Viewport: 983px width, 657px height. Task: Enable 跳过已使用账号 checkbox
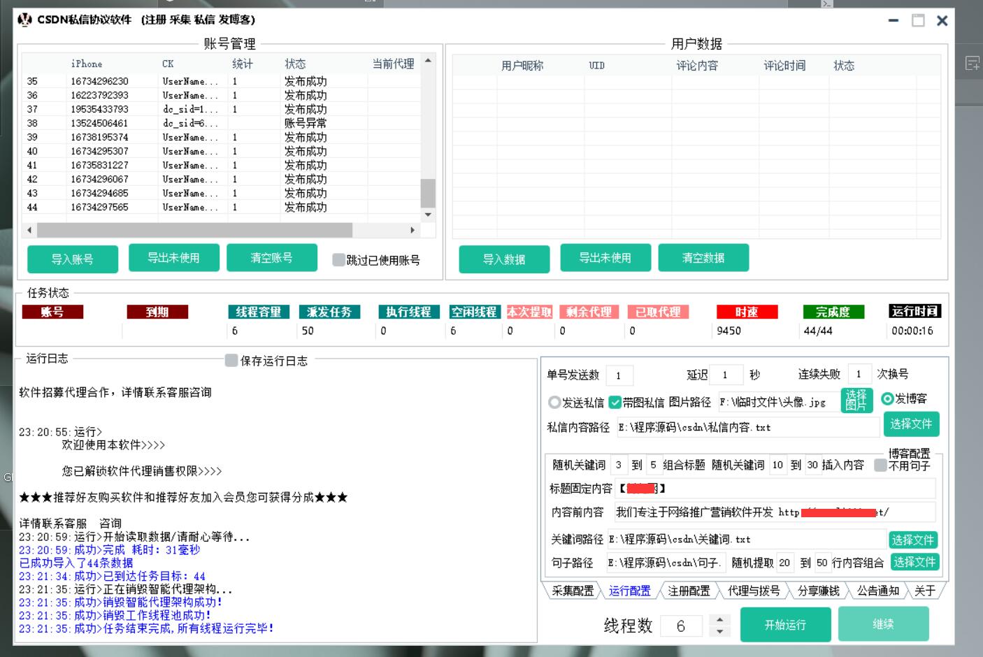338,260
